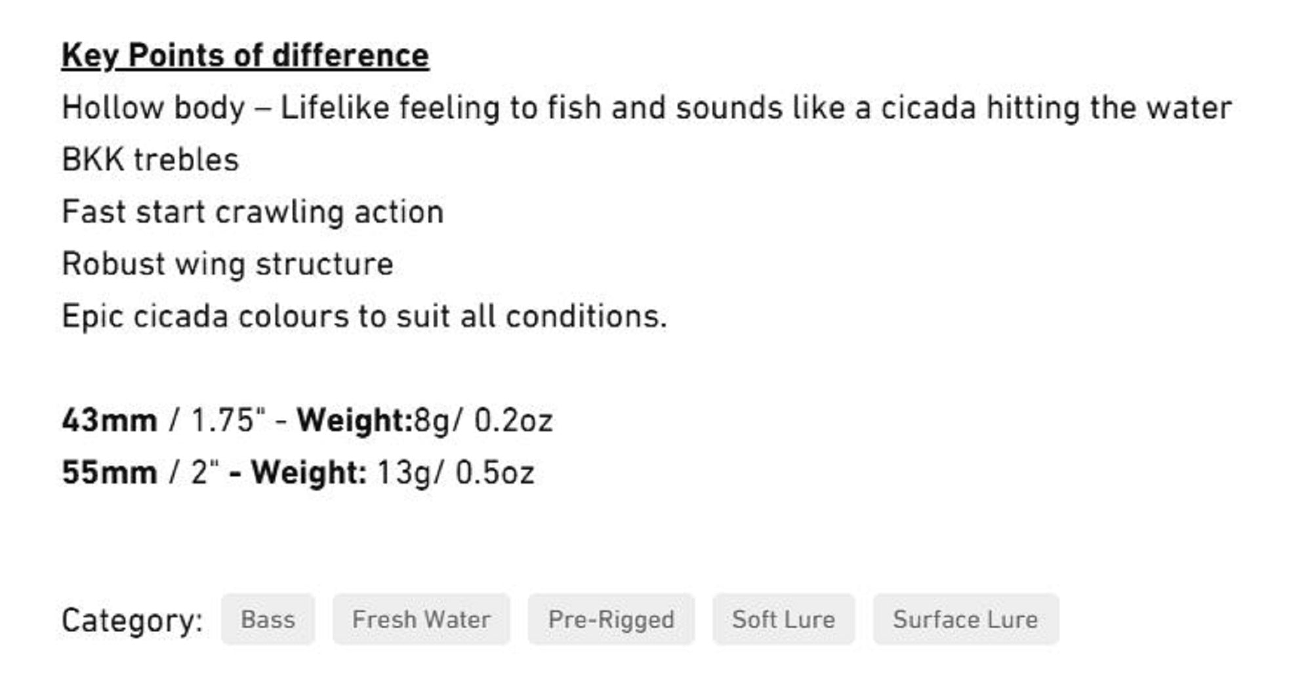Image resolution: width=1312 pixels, height=680 pixels.
Task: Click the Key Points of difference heading
Action: (245, 56)
